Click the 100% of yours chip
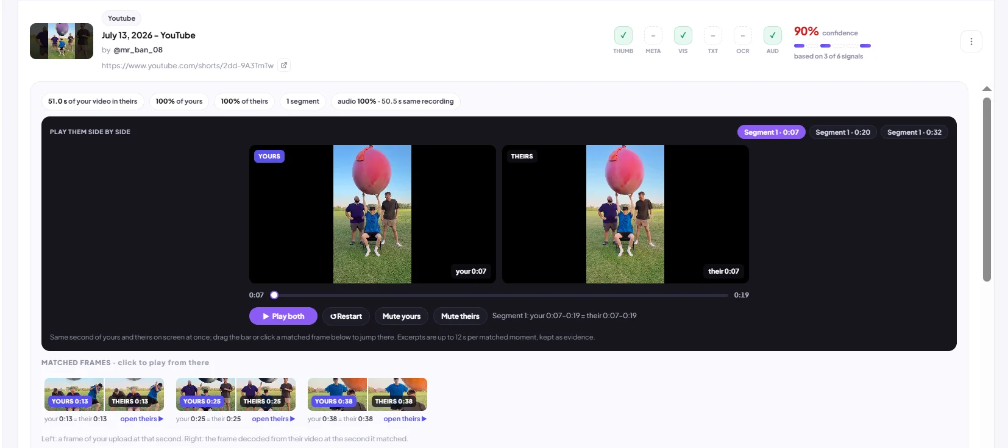This screenshot has width=1008, height=448. [x=179, y=101]
